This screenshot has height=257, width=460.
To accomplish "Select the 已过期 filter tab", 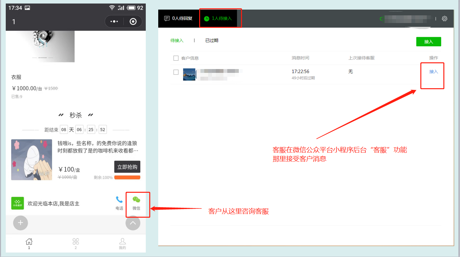I will 212,41.
